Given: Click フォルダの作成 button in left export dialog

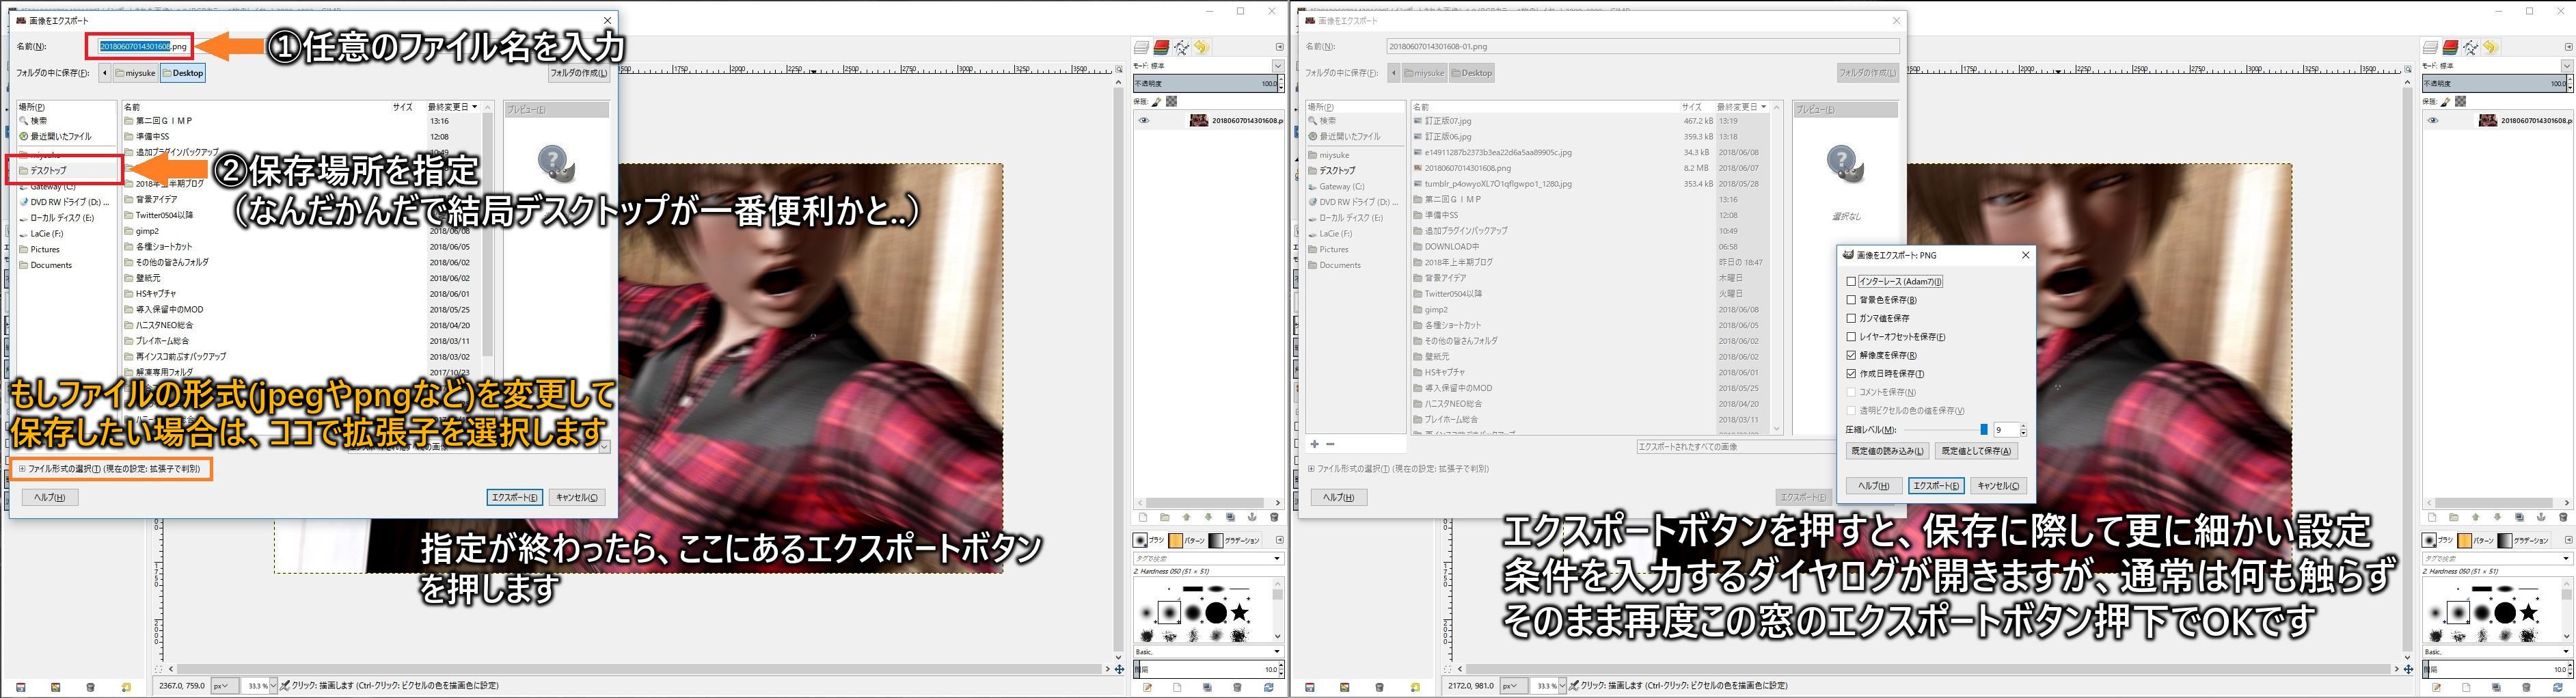Looking at the screenshot, I should coord(579,73).
